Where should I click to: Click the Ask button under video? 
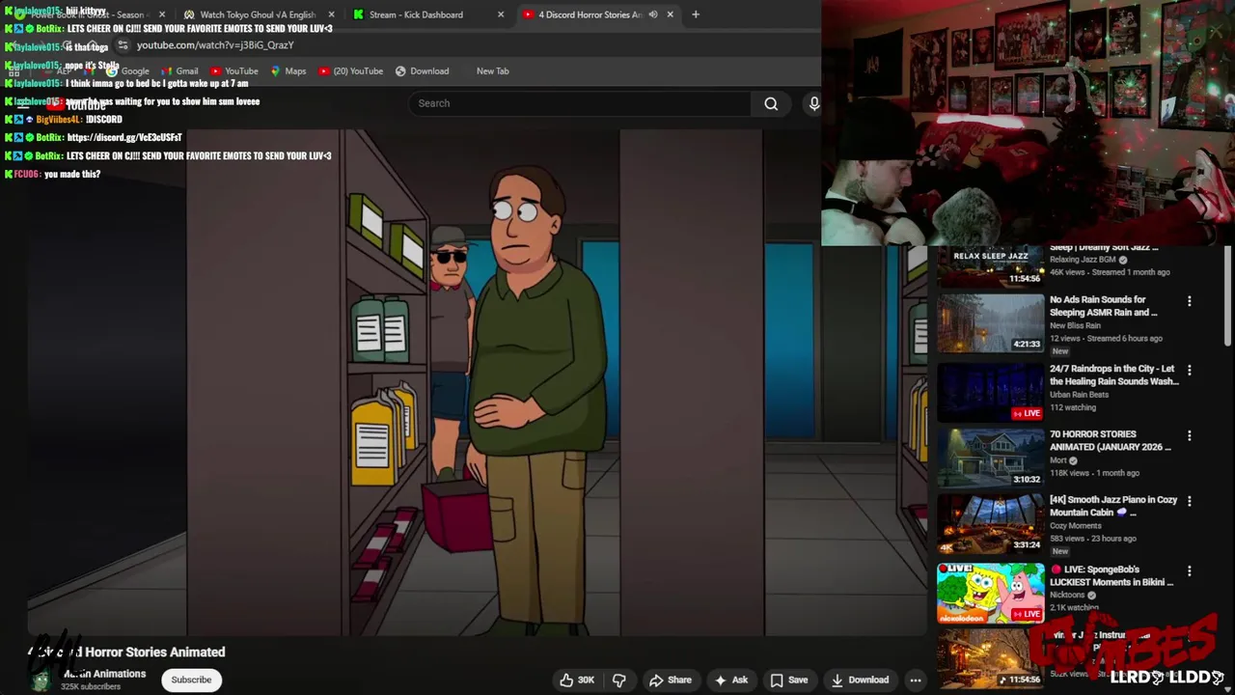tap(730, 680)
